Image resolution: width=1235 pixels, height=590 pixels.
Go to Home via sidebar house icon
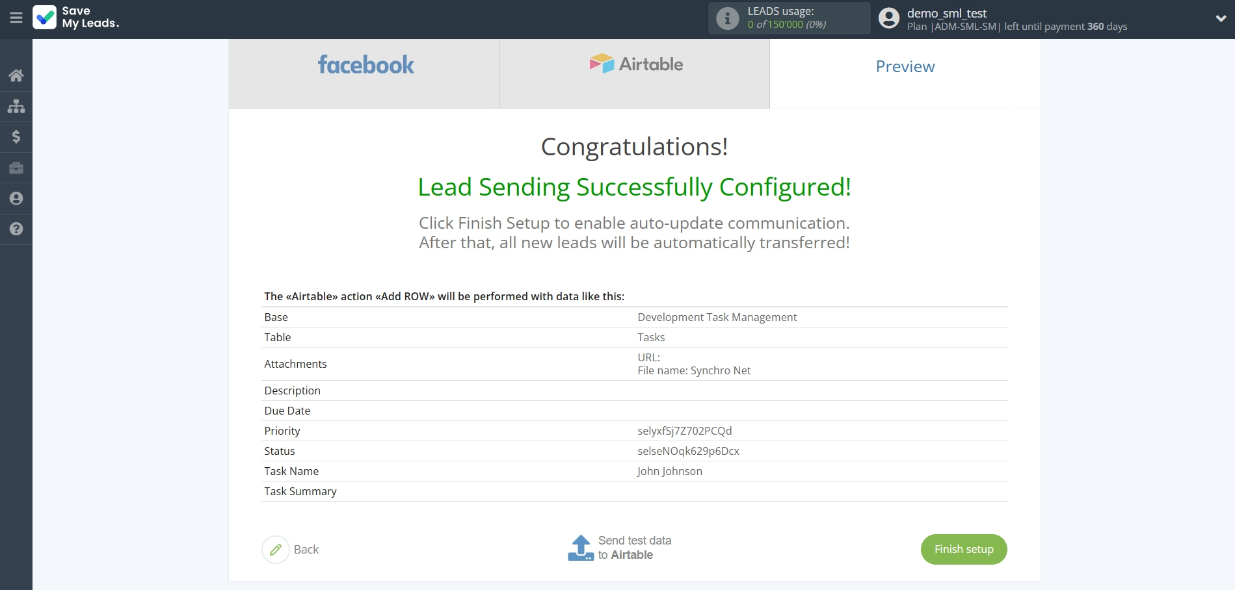[16, 75]
